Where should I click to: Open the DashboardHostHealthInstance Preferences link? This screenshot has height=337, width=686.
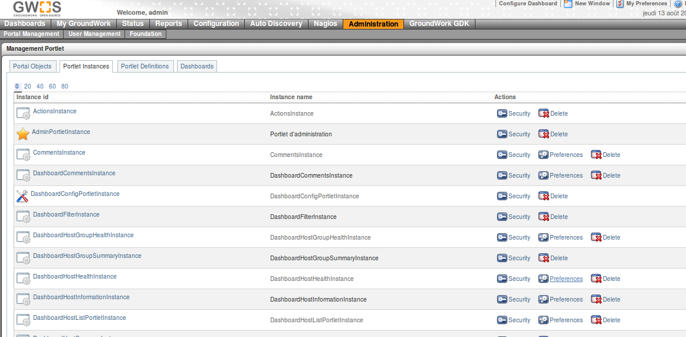566,279
